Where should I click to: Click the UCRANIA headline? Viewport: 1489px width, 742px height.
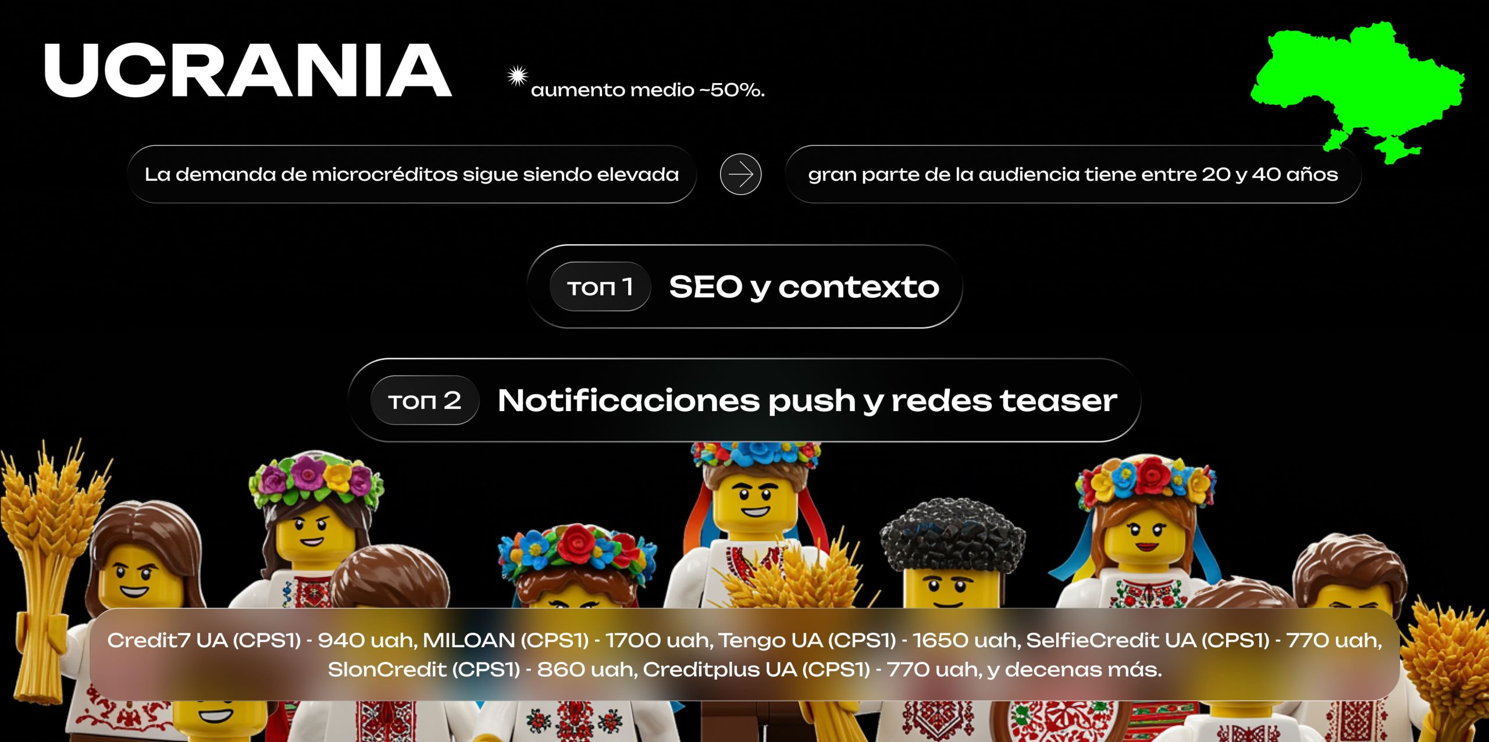[248, 70]
